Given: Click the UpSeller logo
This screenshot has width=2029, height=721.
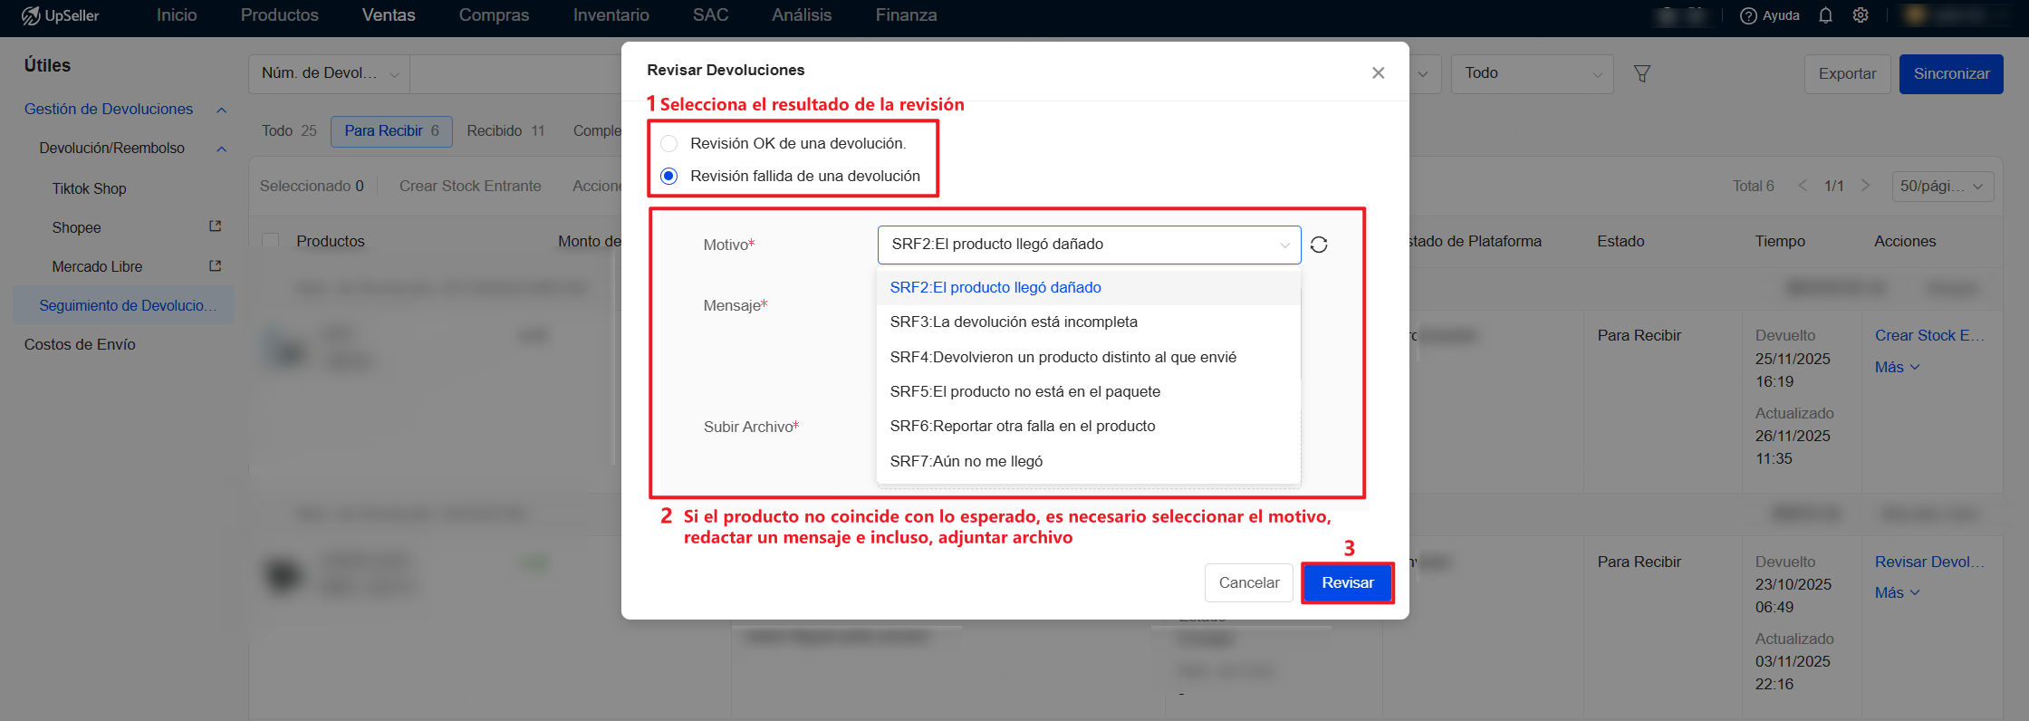Looking at the screenshot, I should [x=60, y=15].
